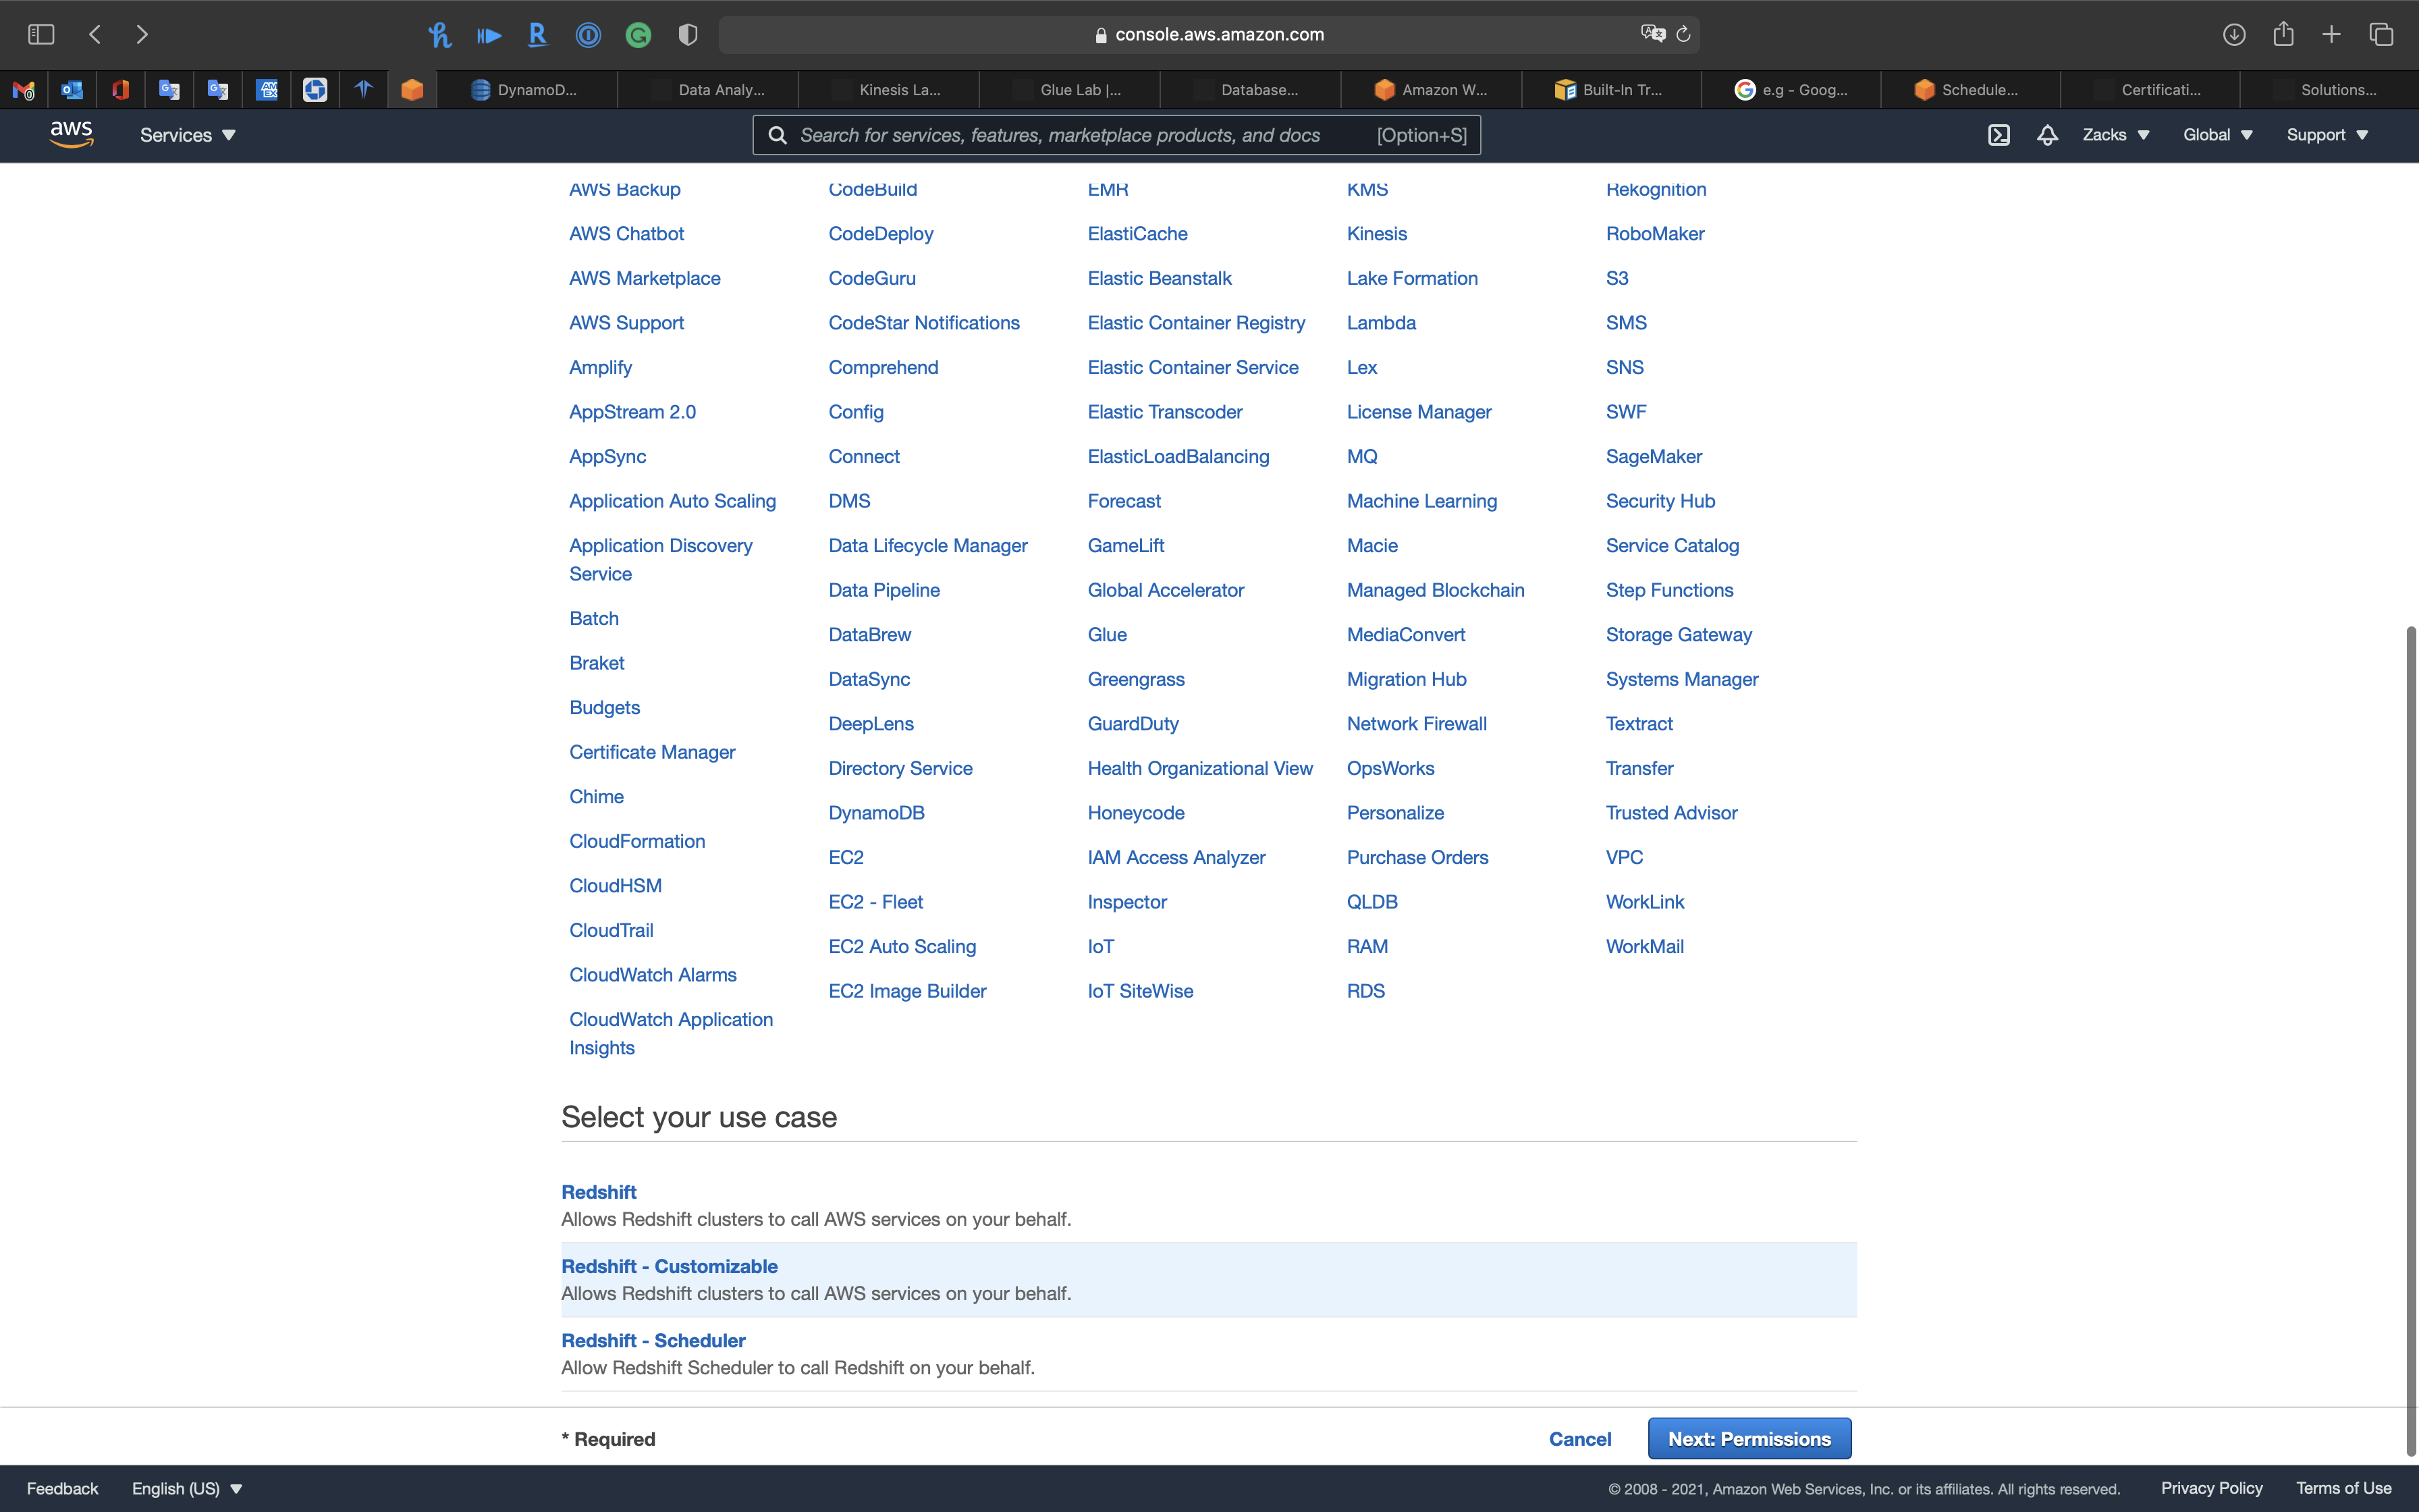Screen dimensions: 2419x1512
Task: Click the Cancel link
Action: pyautogui.click(x=1579, y=1438)
